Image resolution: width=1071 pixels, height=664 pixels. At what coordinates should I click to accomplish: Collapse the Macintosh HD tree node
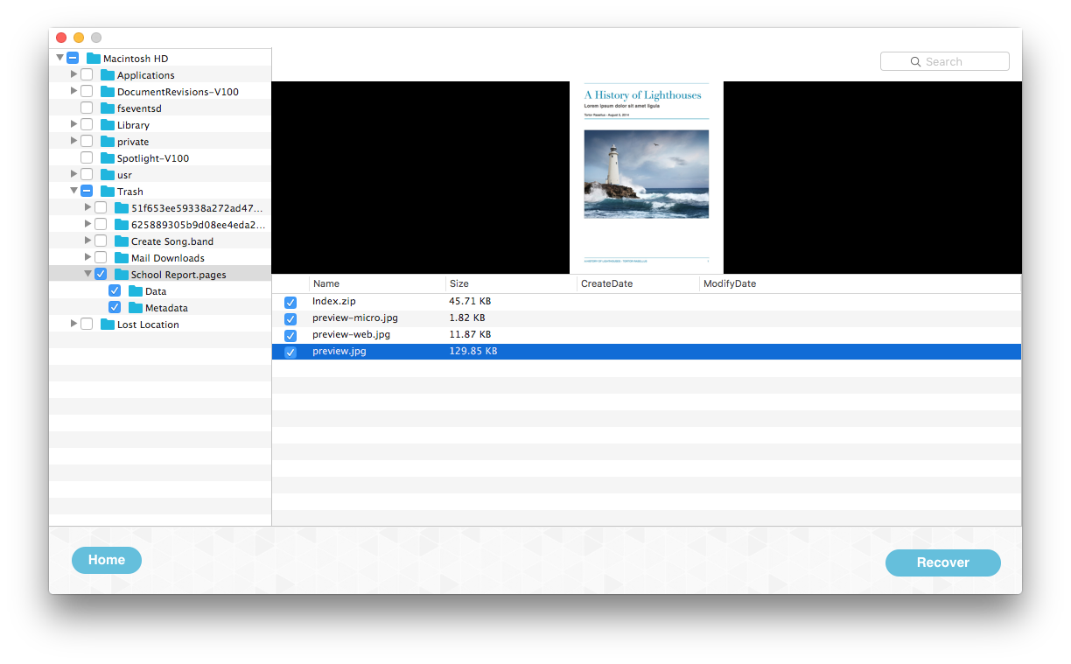pyautogui.click(x=60, y=59)
